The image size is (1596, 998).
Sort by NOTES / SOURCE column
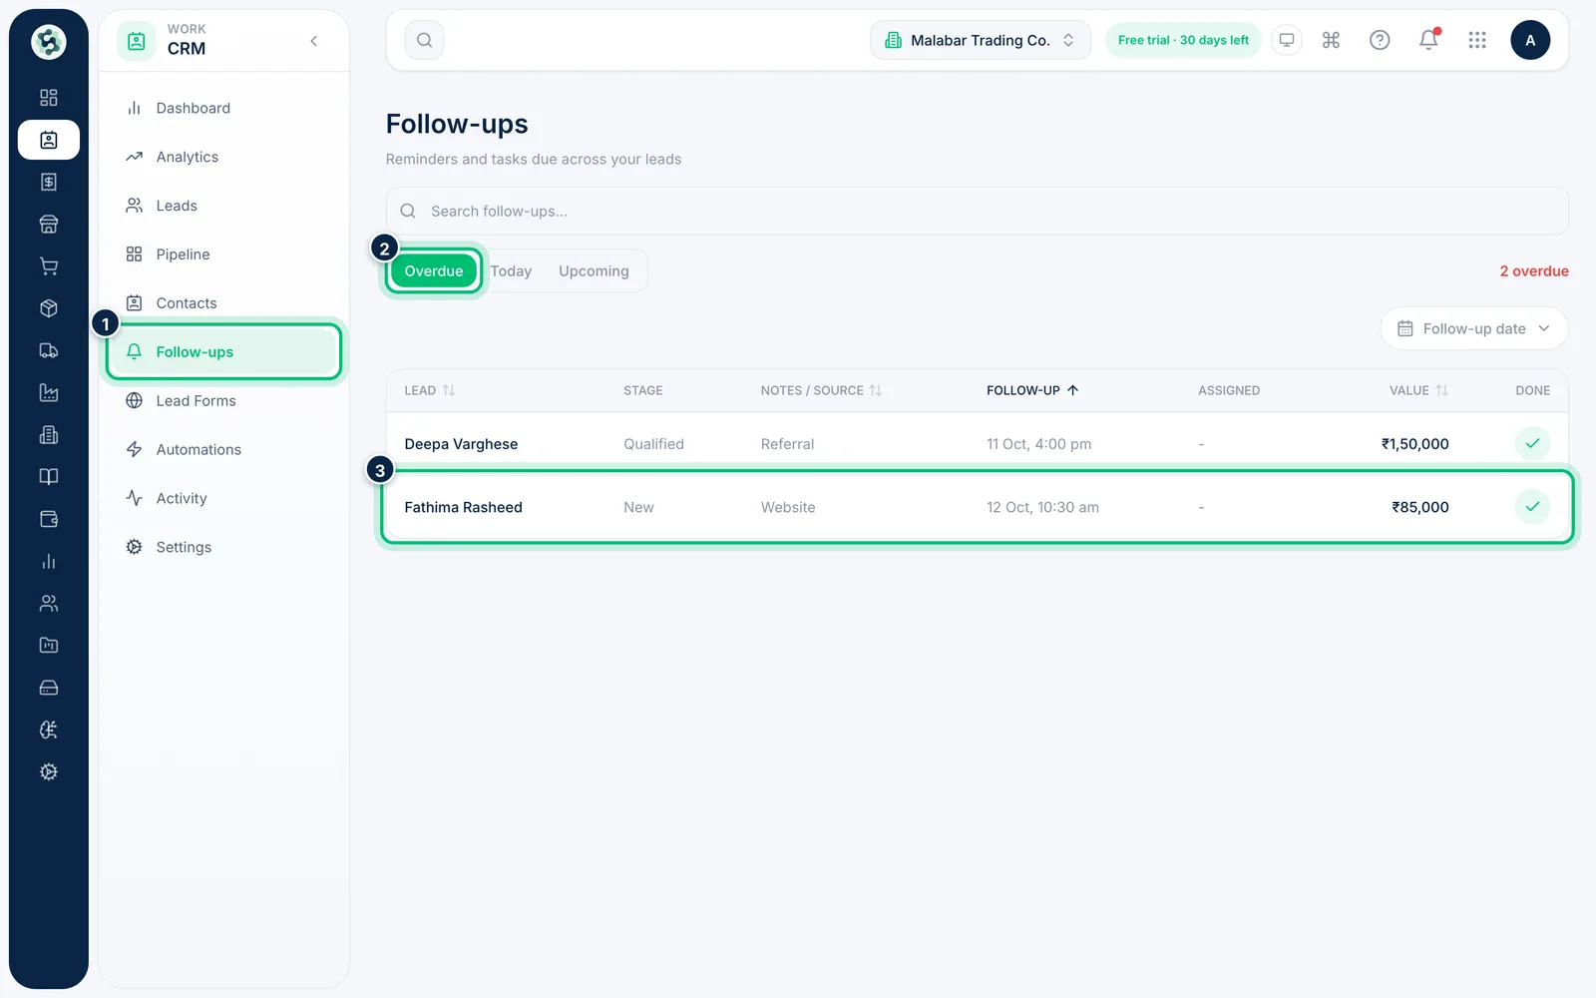coord(821,390)
